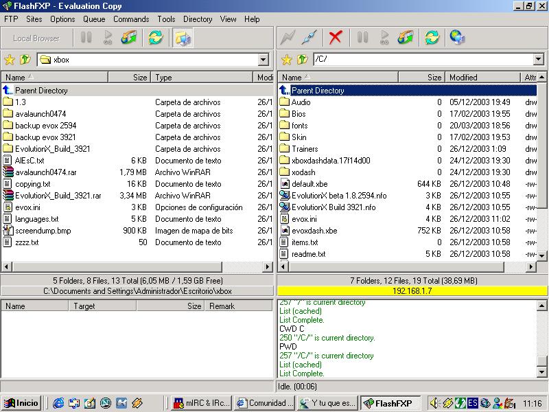This screenshot has width=549, height=412.
Task: Open the FTP menu
Action: 11,19
